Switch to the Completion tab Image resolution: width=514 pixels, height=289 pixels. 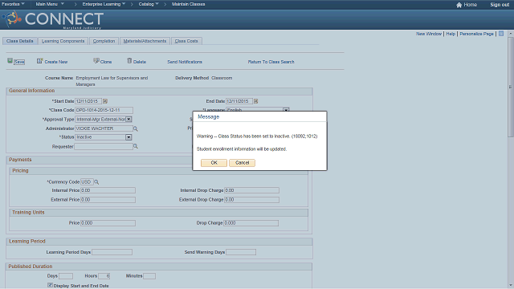[104, 41]
